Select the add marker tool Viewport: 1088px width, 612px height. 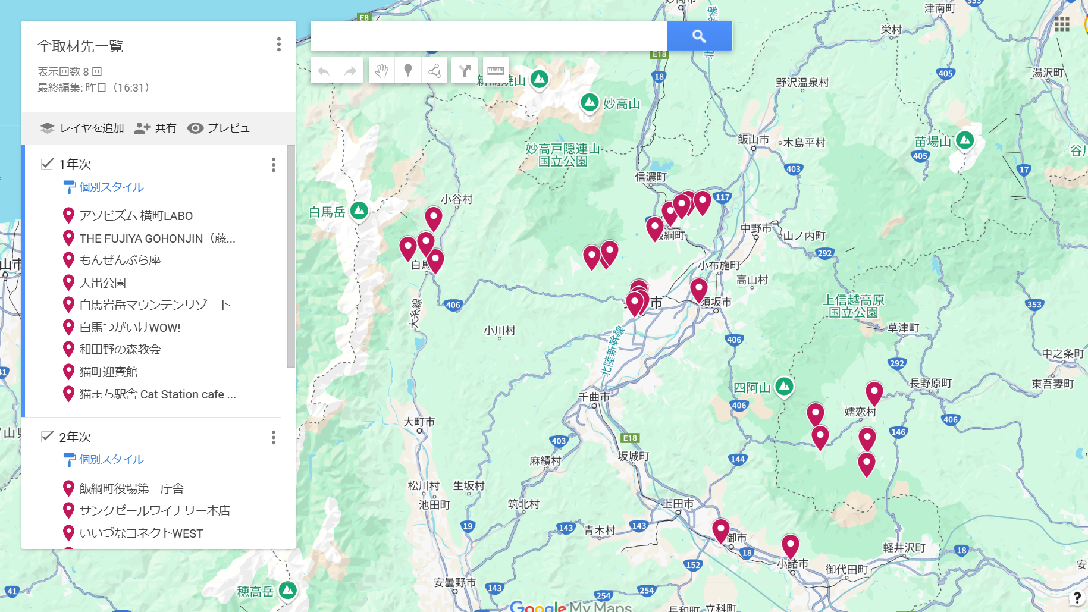408,71
